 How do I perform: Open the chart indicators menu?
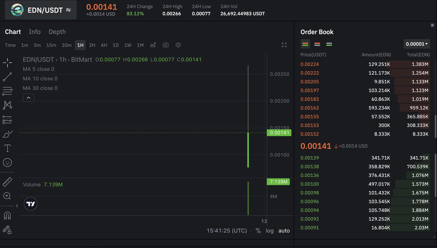(153, 45)
